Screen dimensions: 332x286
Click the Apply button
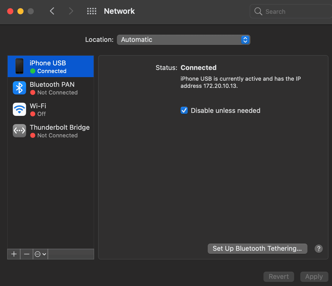tap(314, 277)
